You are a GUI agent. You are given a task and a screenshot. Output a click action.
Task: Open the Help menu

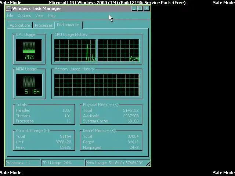pyautogui.click(x=52, y=15)
